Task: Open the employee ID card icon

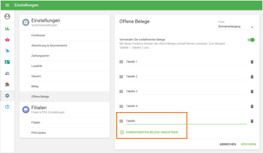Action: tap(7, 62)
